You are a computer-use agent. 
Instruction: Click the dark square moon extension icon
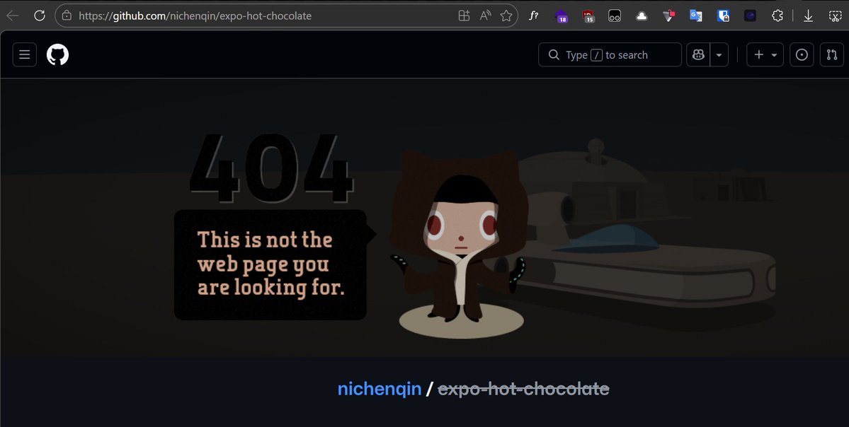750,16
